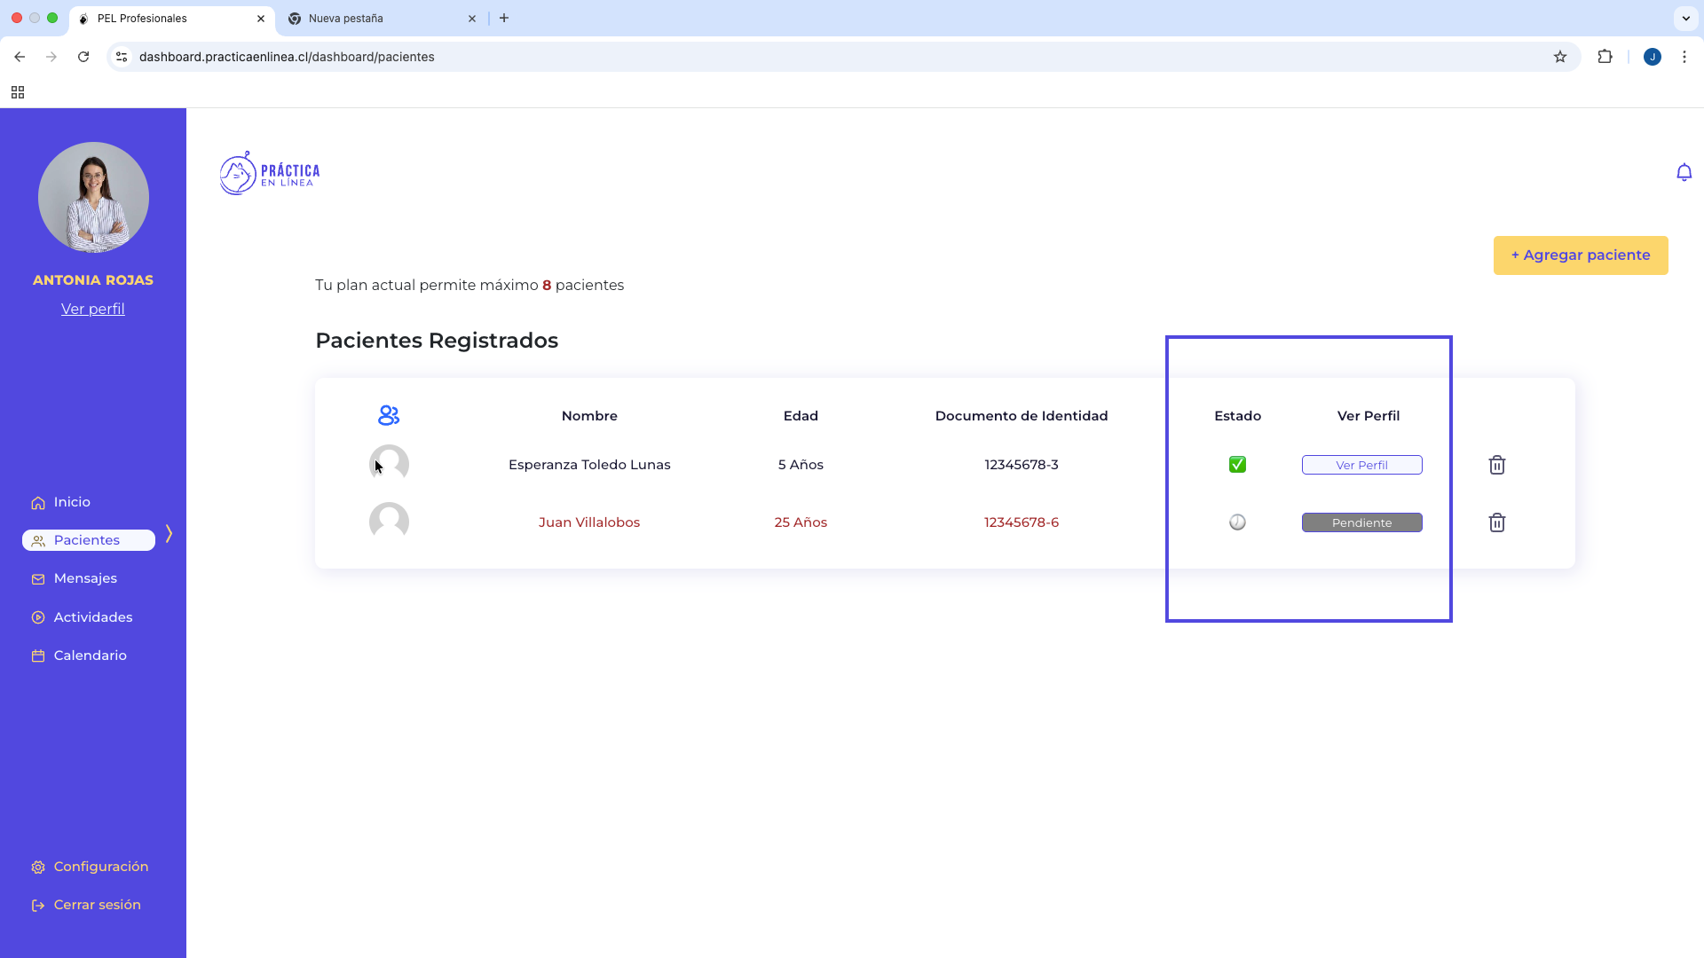Open browser extensions puzzle icon
Viewport: 1704px width, 958px height.
click(x=1605, y=57)
